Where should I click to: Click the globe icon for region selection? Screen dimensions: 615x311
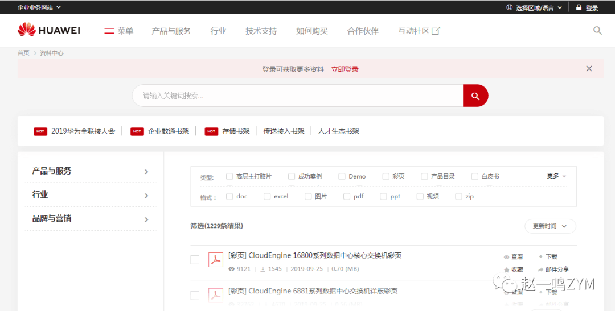[x=510, y=7]
